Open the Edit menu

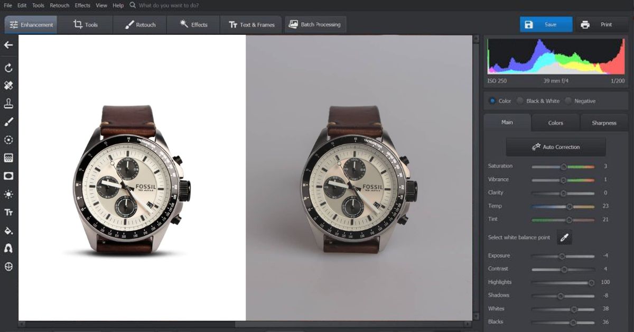(x=22, y=5)
